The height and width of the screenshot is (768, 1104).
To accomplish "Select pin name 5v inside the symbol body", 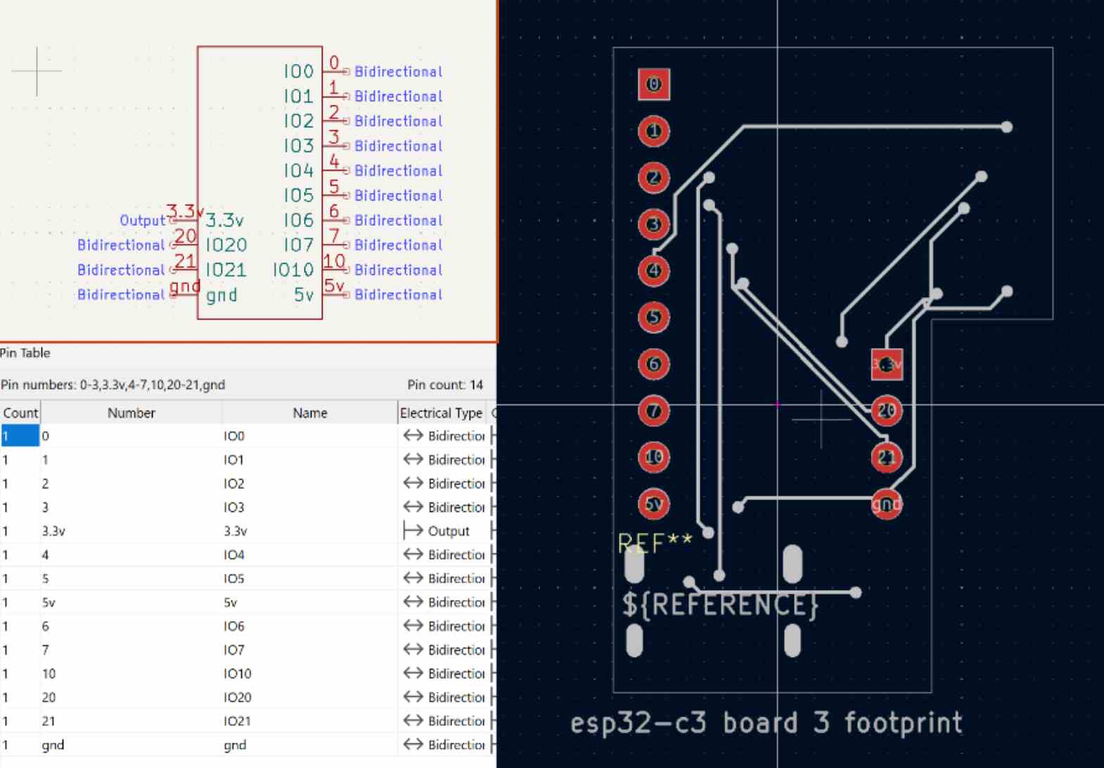I will (304, 295).
